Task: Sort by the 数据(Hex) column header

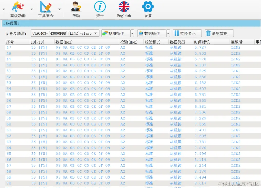Action: (x=87, y=42)
